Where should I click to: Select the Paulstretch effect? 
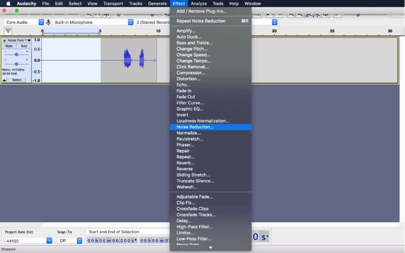click(211, 139)
